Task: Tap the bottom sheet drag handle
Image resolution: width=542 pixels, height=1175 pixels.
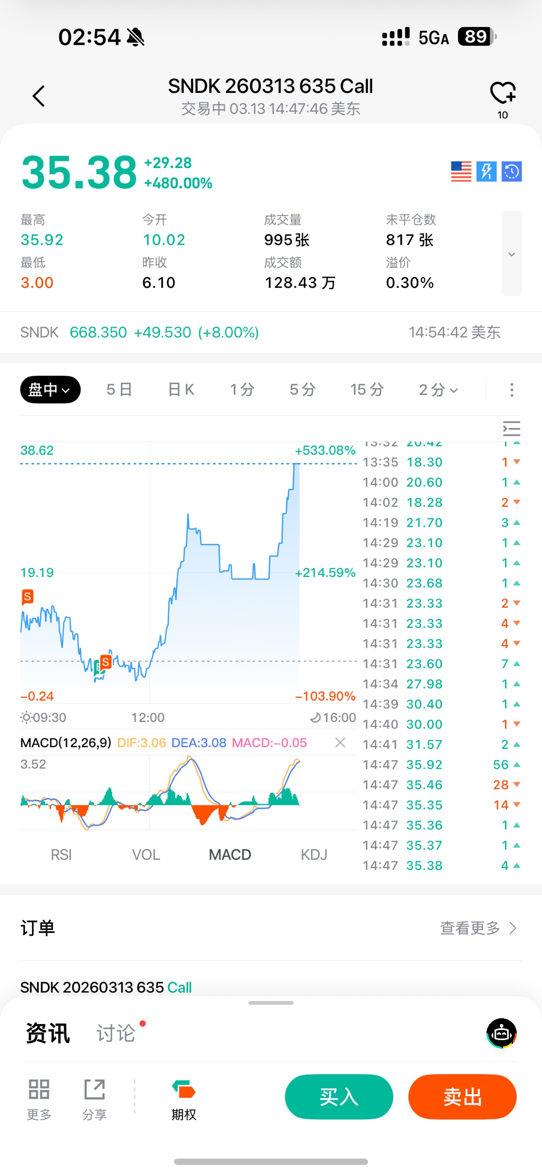Action: pos(271,1002)
